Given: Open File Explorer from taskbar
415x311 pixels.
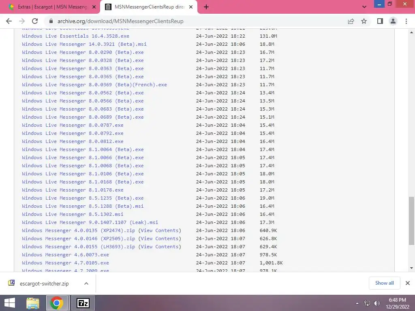Looking at the screenshot, I should (33, 303).
